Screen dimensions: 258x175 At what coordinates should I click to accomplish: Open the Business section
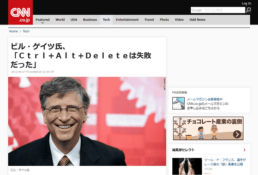pos(90,20)
